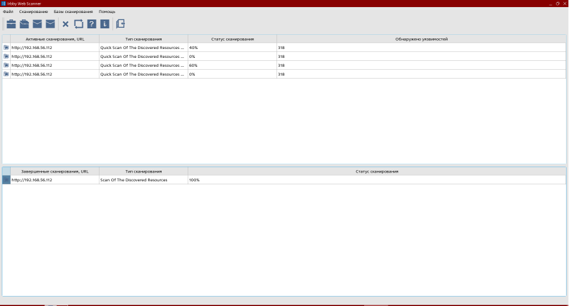The height and width of the screenshot is (306, 569).
Task: Click the Завершенные сканирования, URL column header
Action: [54, 171]
